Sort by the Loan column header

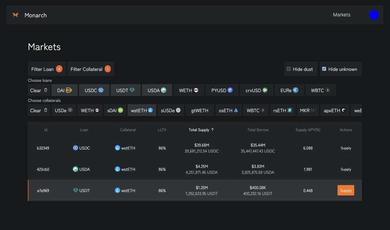84,130
